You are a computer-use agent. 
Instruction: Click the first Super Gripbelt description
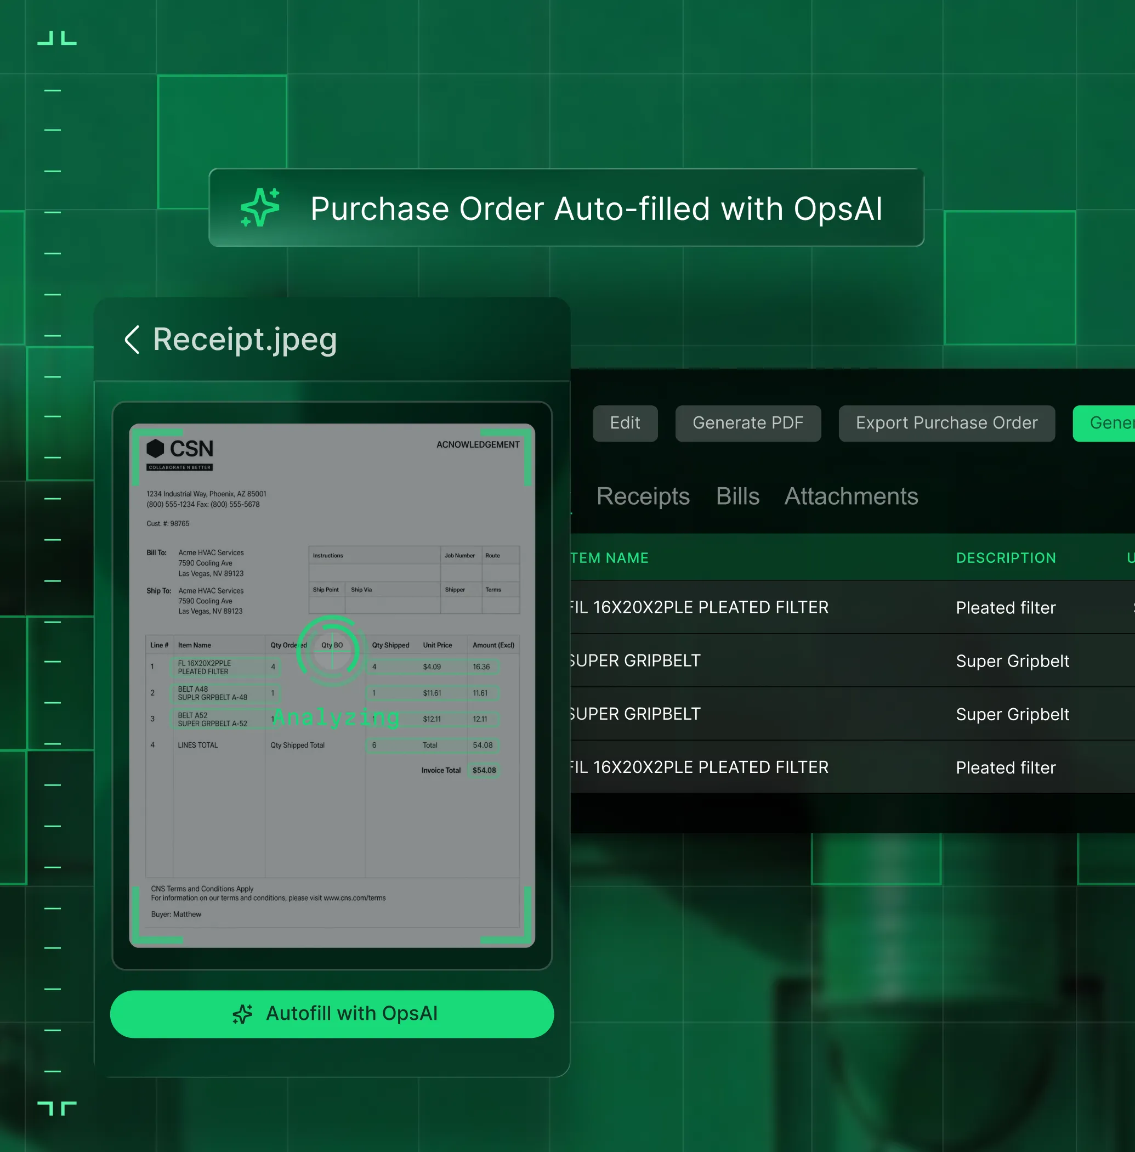coord(1012,660)
